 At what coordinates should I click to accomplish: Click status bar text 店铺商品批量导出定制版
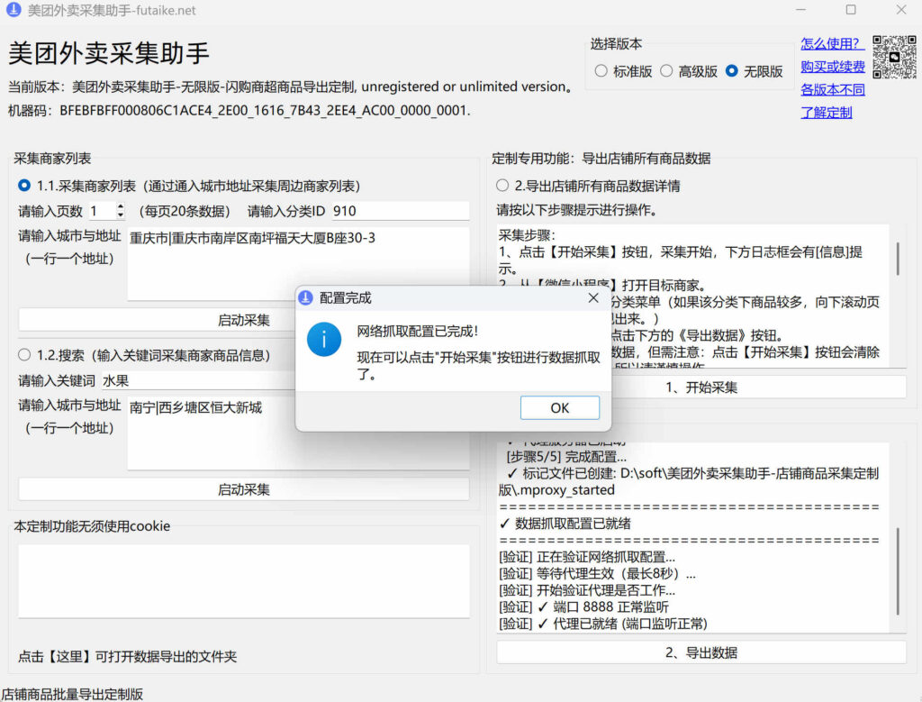[72, 694]
